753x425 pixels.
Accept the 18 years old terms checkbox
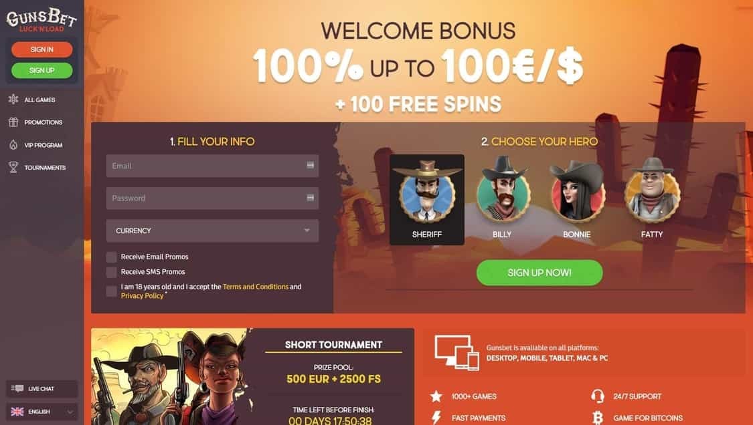111,291
